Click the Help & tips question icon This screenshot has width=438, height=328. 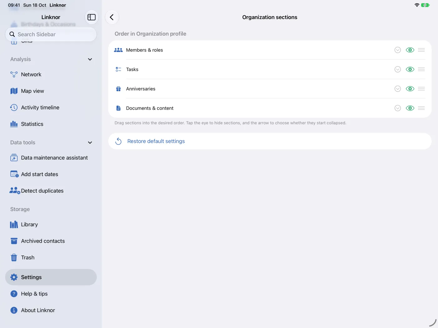14,294
